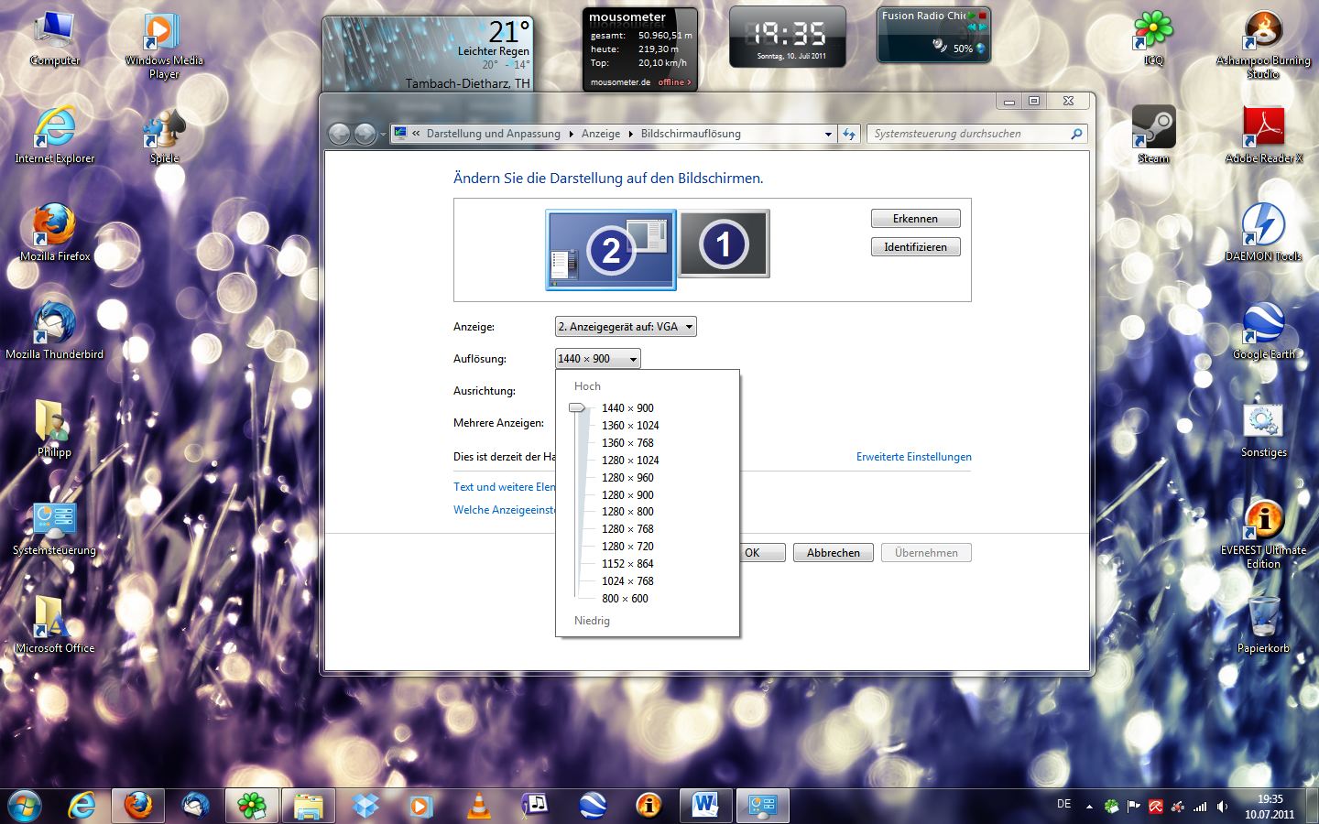Open Systemsteuerung desktop icon
The image size is (1319, 824).
coord(55,528)
